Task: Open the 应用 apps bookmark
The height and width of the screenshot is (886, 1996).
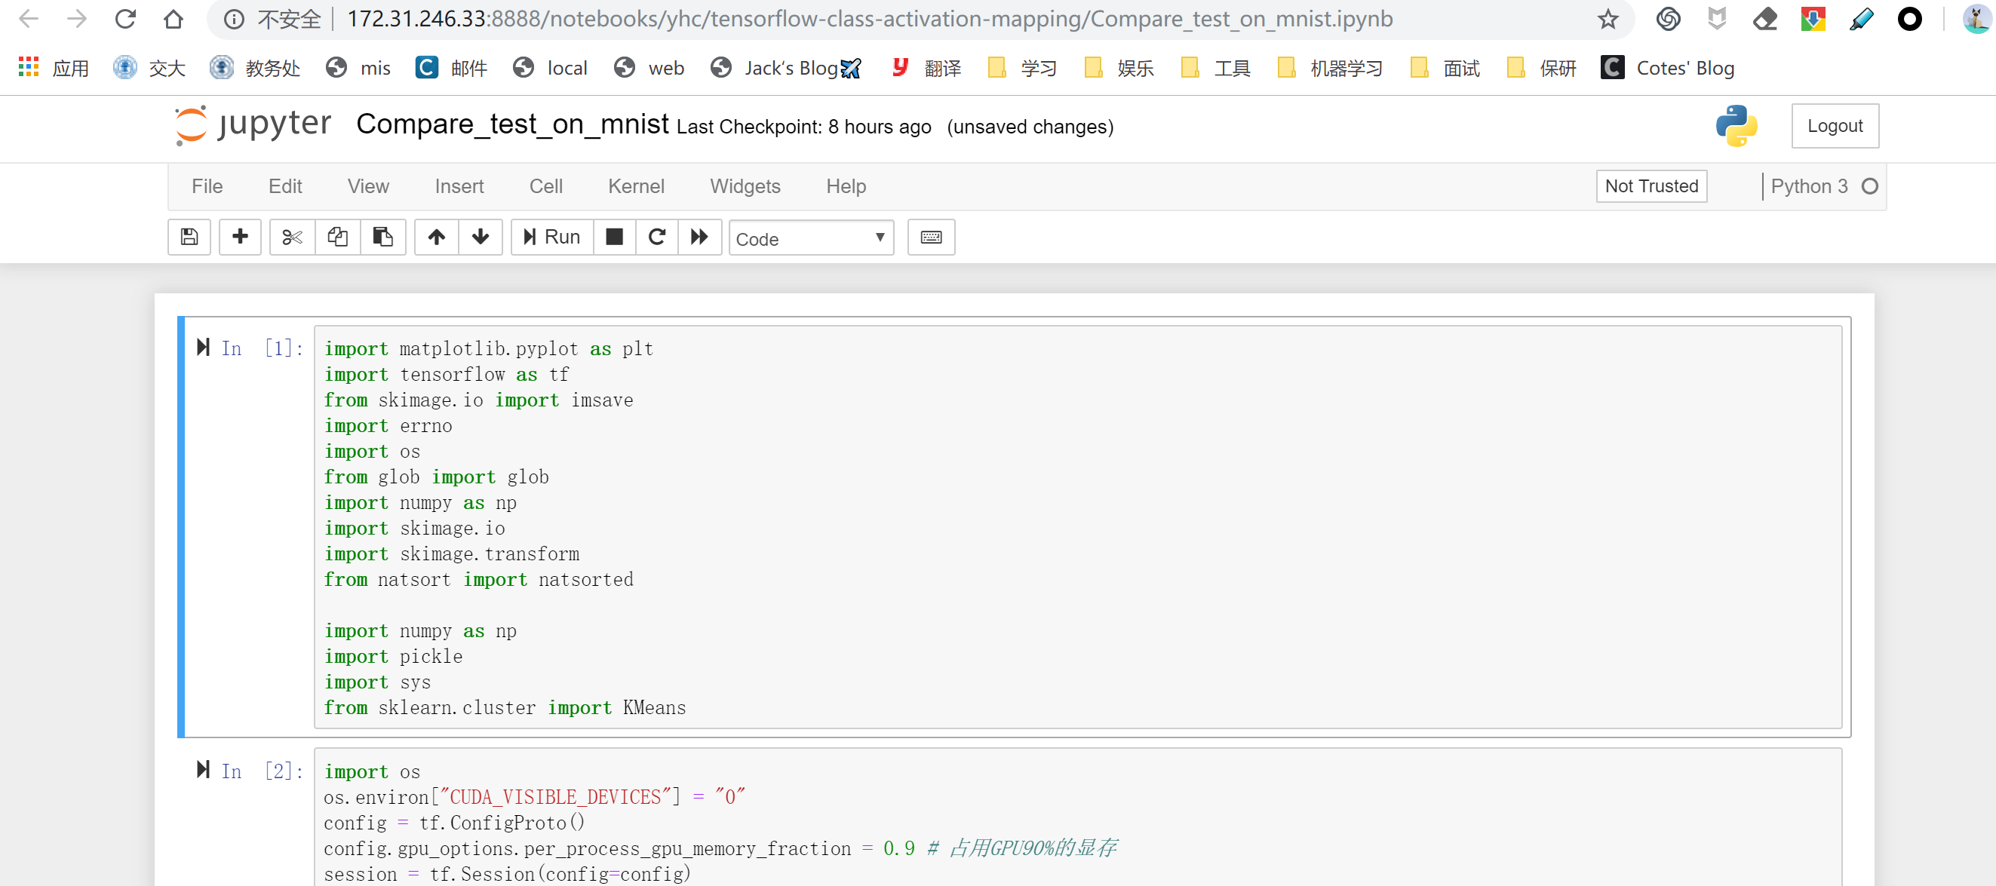Action: [54, 68]
